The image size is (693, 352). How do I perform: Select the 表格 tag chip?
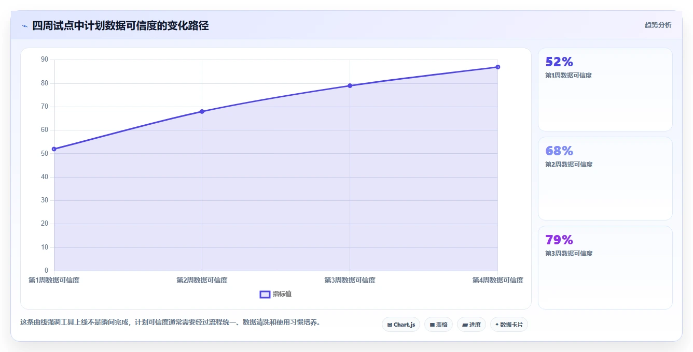coord(438,325)
